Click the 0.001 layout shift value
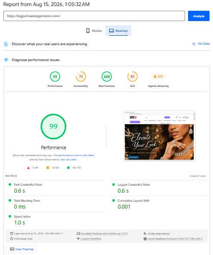The image size is (213, 255). tap(124, 207)
